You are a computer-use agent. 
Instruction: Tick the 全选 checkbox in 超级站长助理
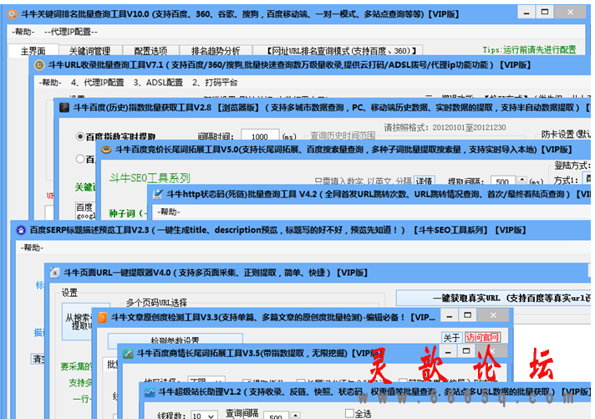click(349, 413)
